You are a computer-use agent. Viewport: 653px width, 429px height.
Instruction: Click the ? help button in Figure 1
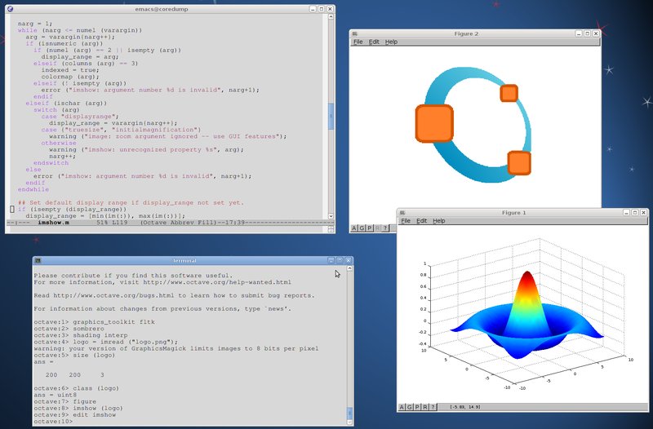point(433,407)
